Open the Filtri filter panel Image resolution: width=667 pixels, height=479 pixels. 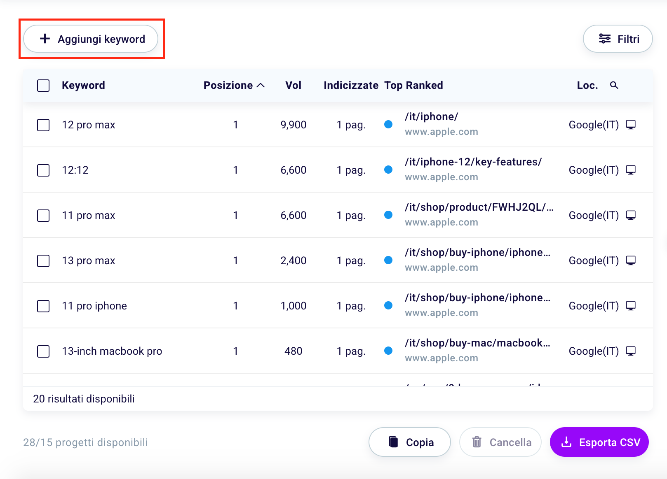618,39
